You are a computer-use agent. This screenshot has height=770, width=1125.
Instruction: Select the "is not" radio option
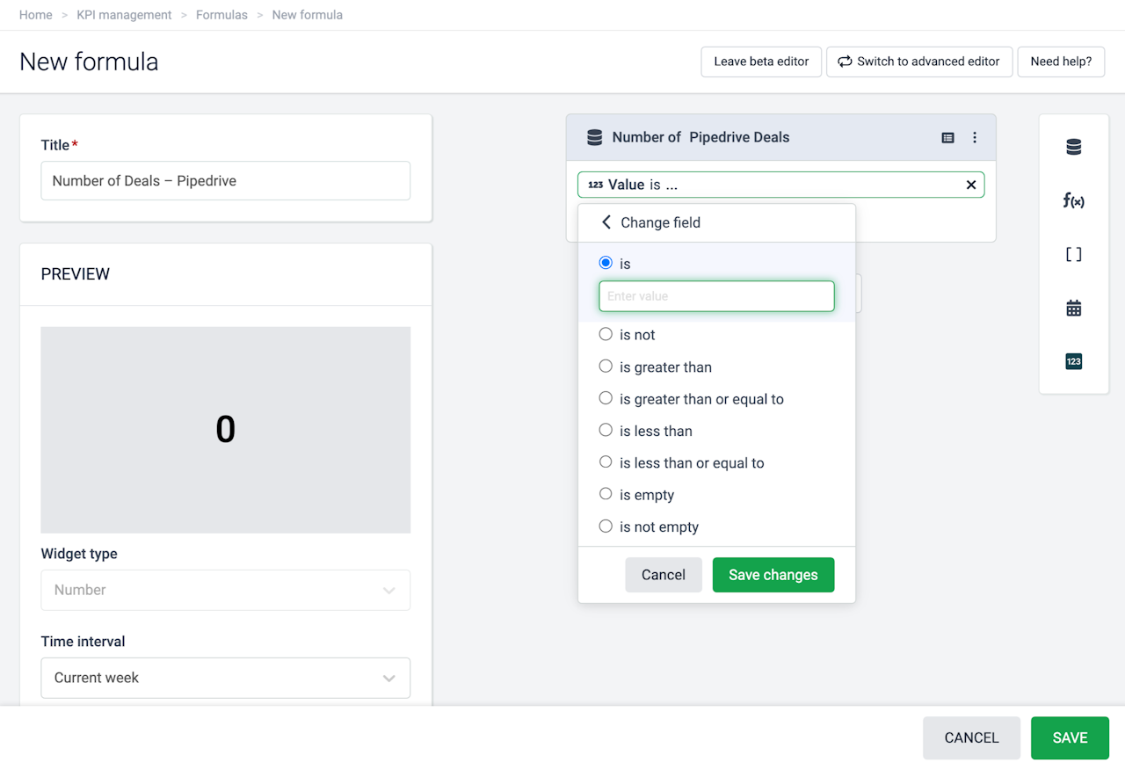[606, 334]
